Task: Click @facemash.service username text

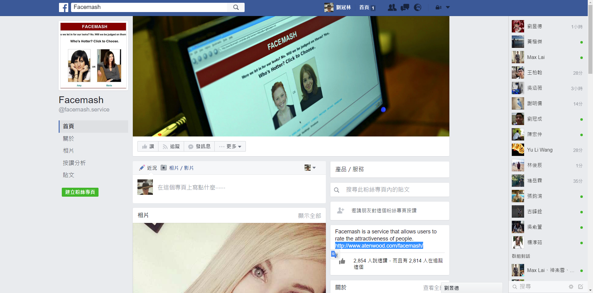Action: [x=84, y=110]
